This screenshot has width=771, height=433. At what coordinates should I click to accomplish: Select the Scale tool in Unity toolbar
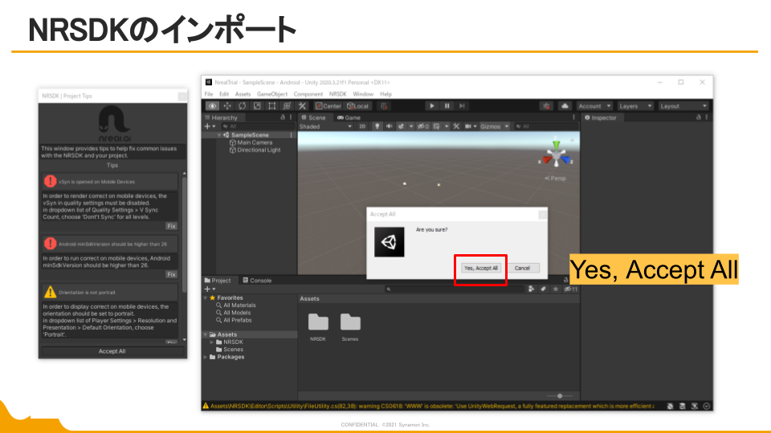(257, 106)
